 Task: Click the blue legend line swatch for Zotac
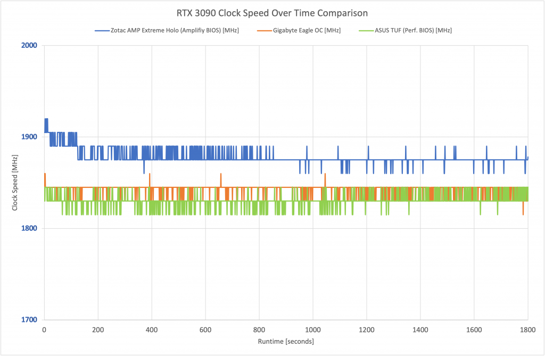[102, 30]
